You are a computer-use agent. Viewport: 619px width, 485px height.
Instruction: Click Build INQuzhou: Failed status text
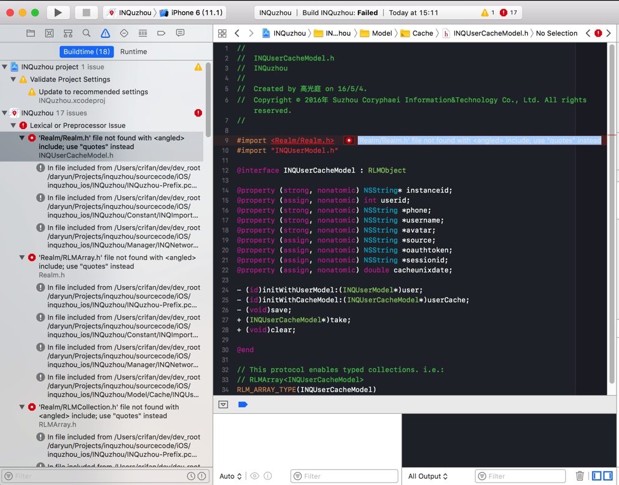coord(340,12)
